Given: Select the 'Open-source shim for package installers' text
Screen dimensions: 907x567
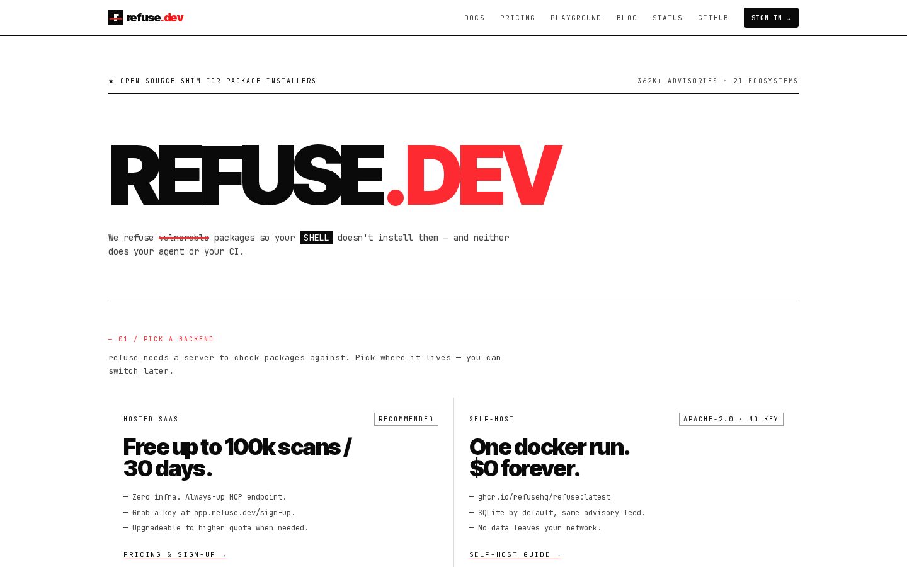Looking at the screenshot, I should 218,81.
